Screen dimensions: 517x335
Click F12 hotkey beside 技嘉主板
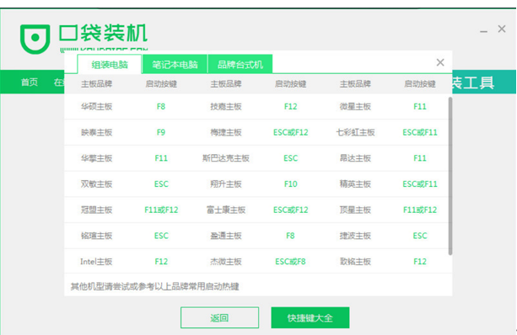tap(290, 107)
